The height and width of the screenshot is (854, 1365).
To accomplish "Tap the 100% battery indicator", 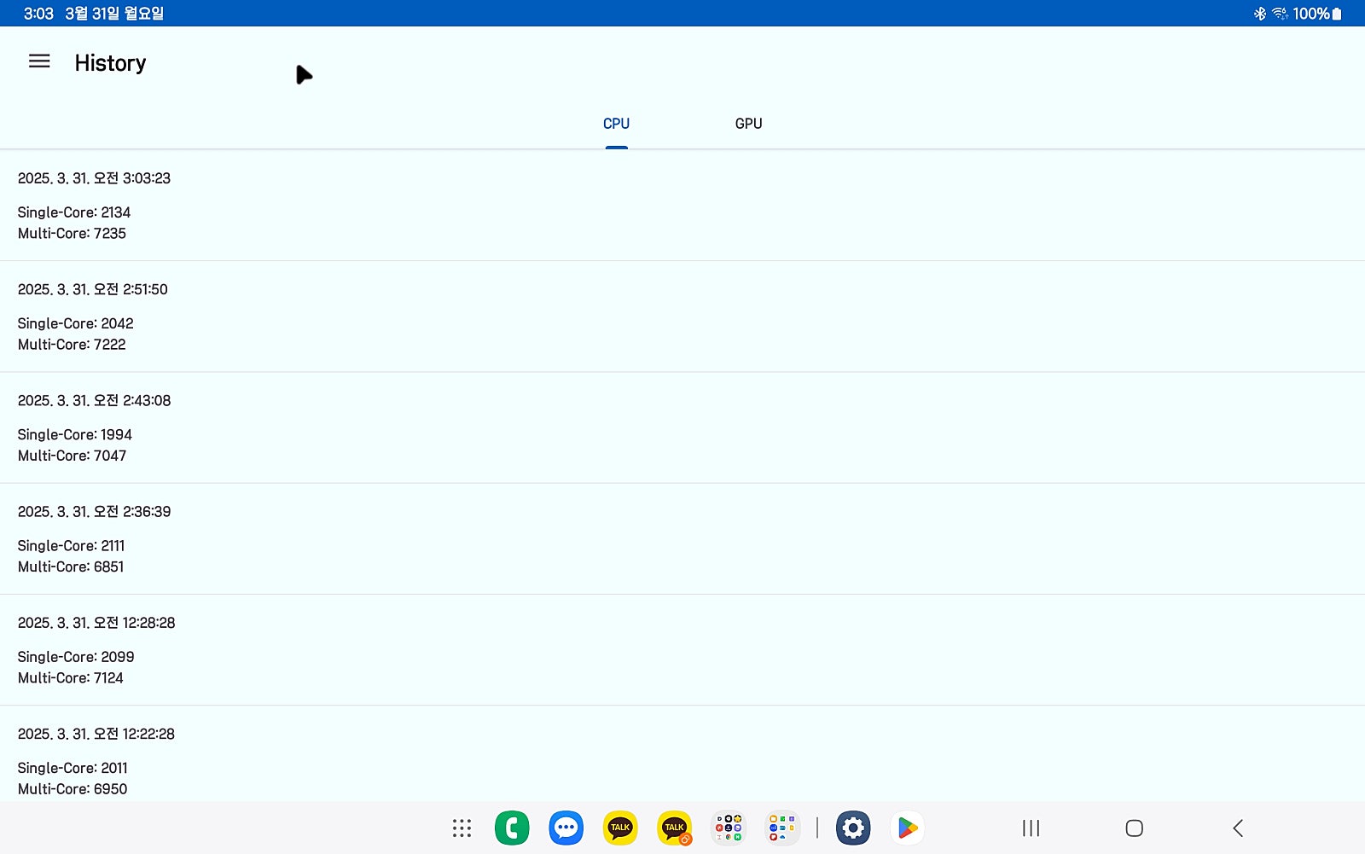I will pos(1317,14).
